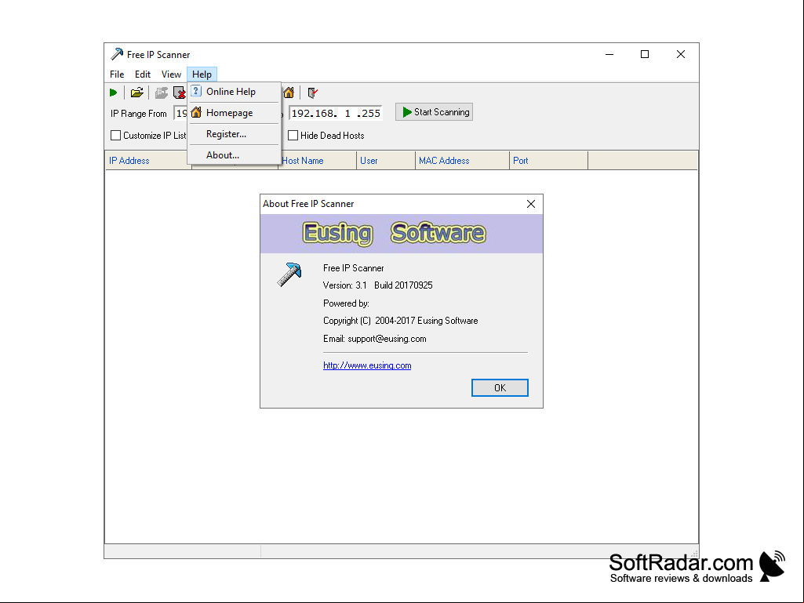The height and width of the screenshot is (603, 804).
Task: Click Copyright 2004-2017 Eusing Software text
Action: [401, 321]
